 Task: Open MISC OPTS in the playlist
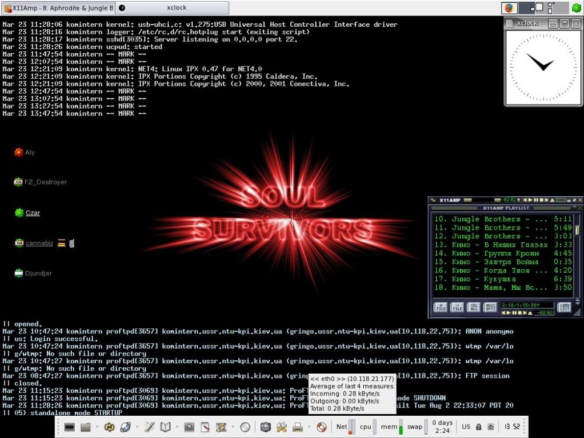[x=490, y=308]
